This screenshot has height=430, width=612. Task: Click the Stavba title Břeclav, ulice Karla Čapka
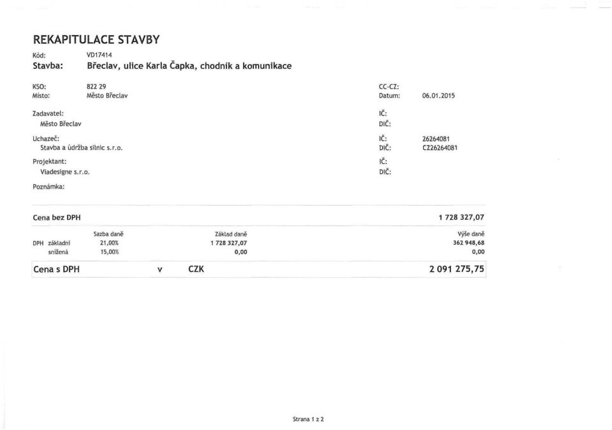click(x=189, y=66)
